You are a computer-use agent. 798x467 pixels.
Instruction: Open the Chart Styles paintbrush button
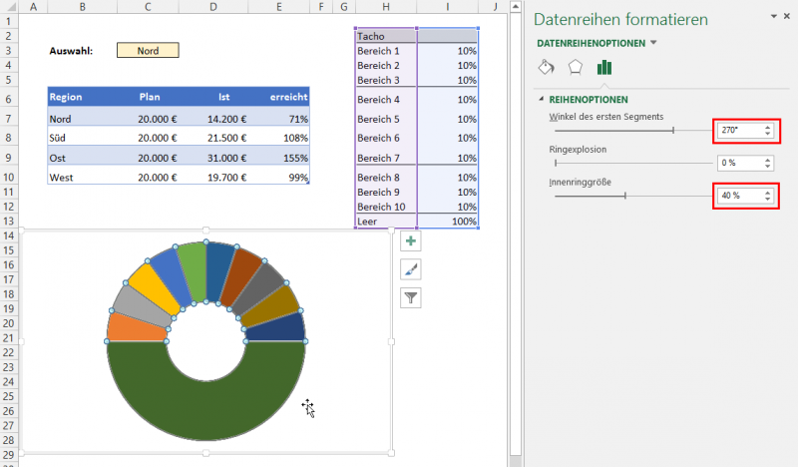pyautogui.click(x=410, y=269)
